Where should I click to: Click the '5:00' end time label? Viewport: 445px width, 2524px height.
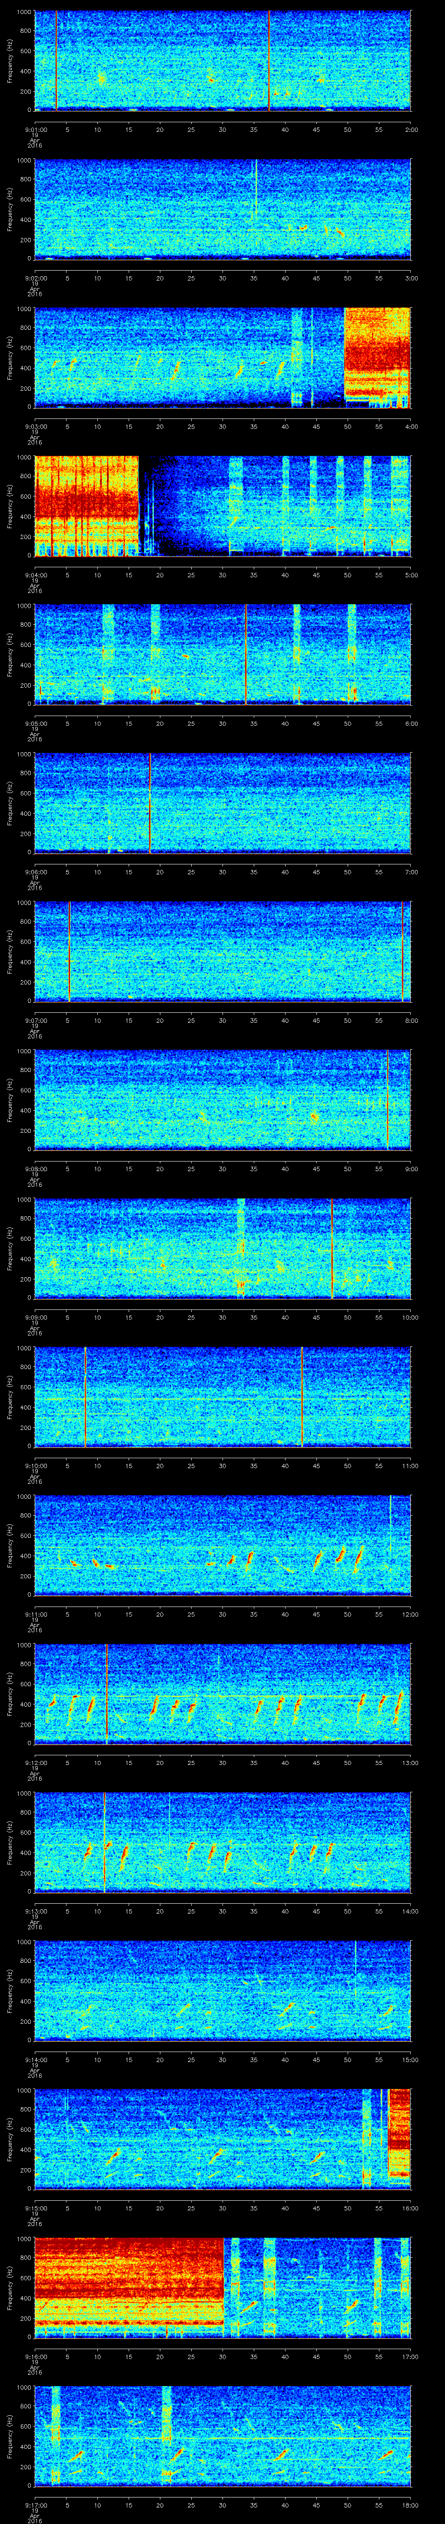tap(411, 574)
